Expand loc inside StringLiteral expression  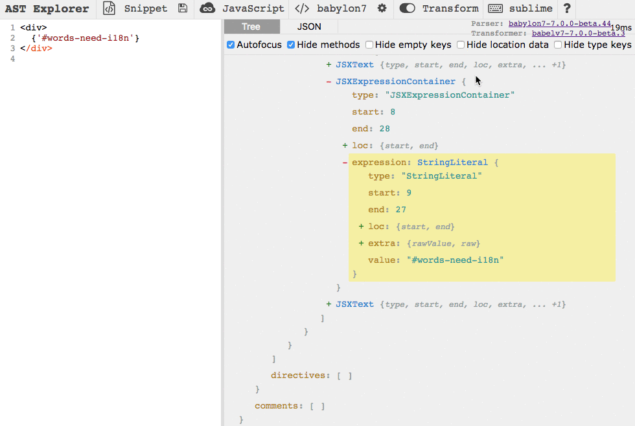tap(361, 227)
